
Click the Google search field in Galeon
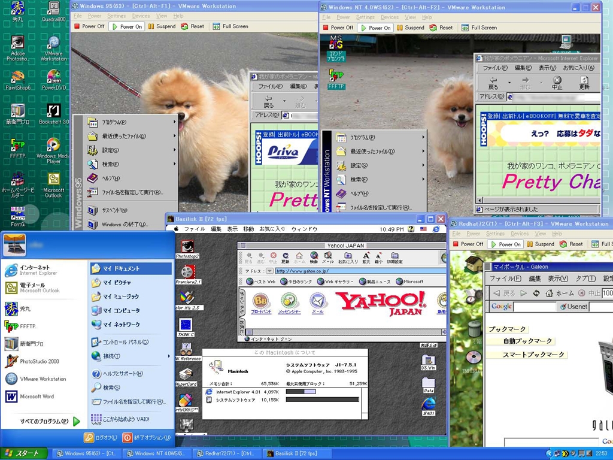pos(534,307)
